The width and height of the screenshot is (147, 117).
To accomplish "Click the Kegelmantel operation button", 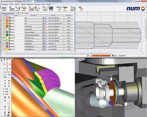I will 33,44.
